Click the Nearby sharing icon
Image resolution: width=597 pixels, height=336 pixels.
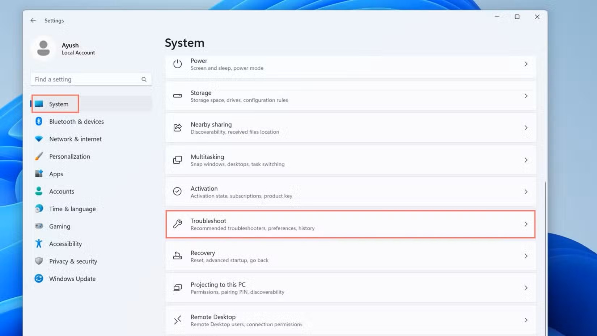pyautogui.click(x=177, y=128)
